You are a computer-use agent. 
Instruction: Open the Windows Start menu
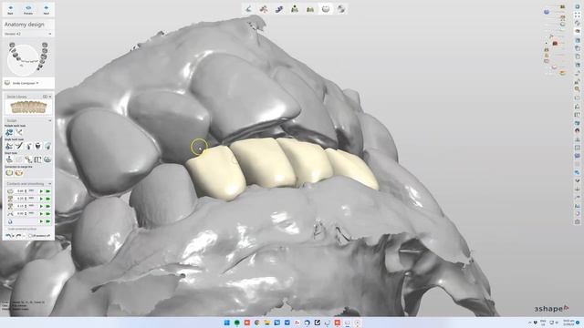point(227,323)
